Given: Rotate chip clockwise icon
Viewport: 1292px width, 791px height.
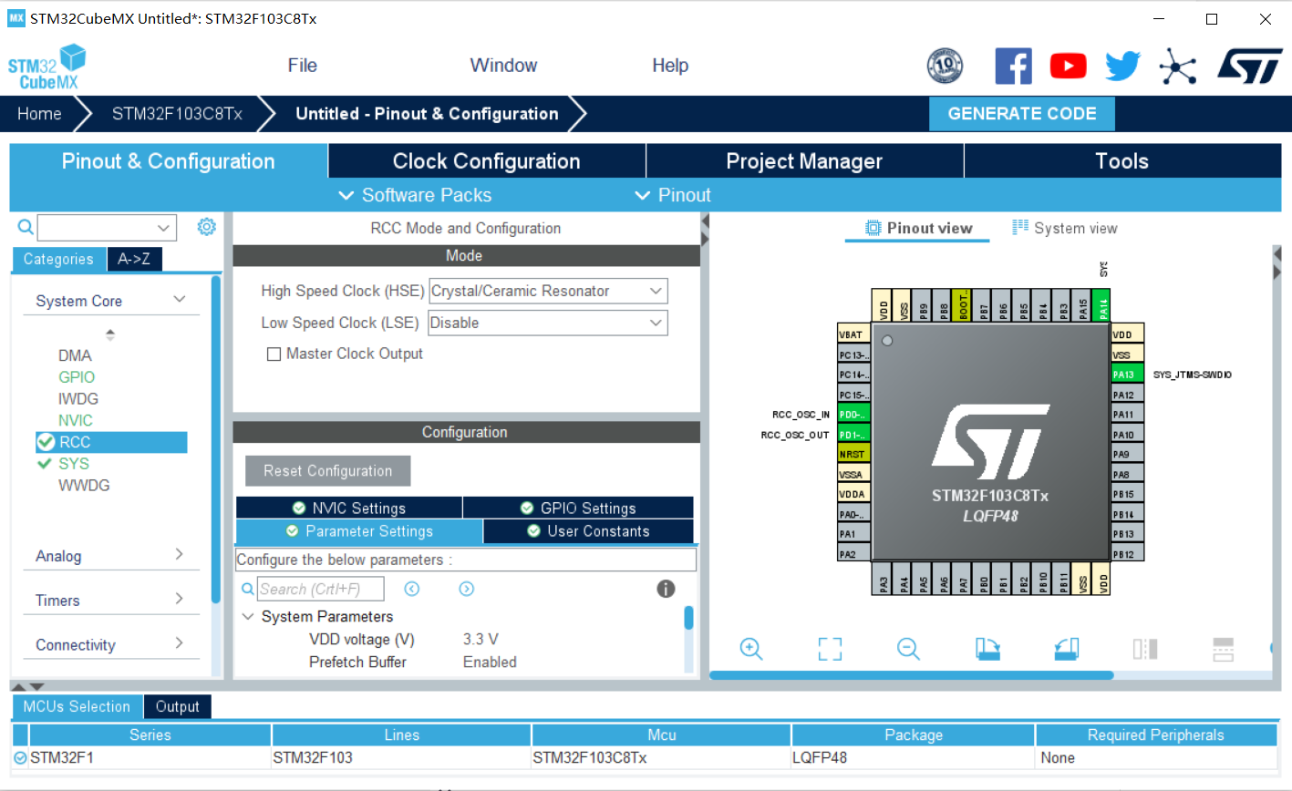Looking at the screenshot, I should pos(987,649).
